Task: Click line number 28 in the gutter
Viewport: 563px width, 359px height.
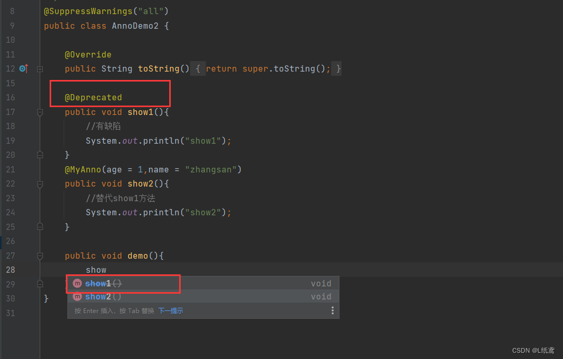Action: point(10,270)
